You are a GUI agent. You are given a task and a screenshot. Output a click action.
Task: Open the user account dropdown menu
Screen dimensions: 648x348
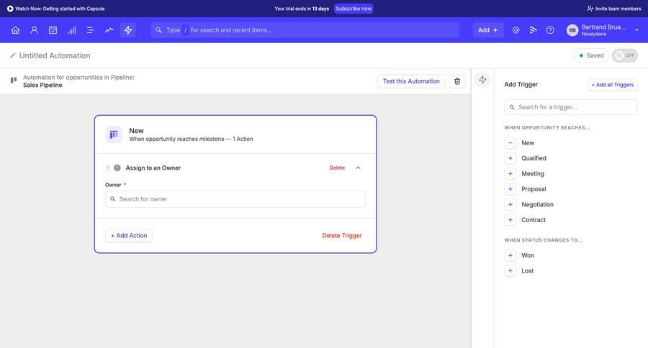[636, 30]
